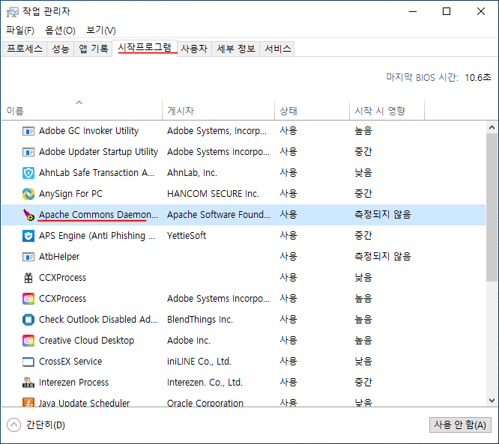Image resolution: width=499 pixels, height=444 pixels.
Task: Click the vertical scrollbar thumb
Action: [x=492, y=207]
